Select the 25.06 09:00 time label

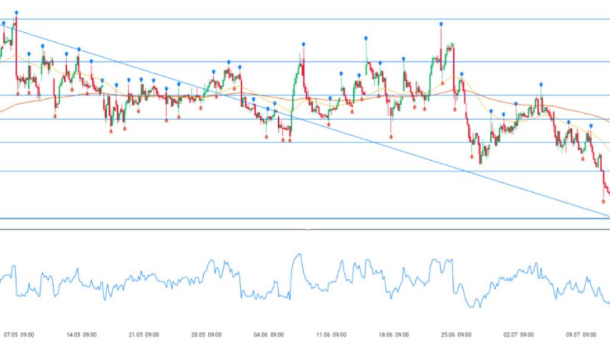click(457, 335)
